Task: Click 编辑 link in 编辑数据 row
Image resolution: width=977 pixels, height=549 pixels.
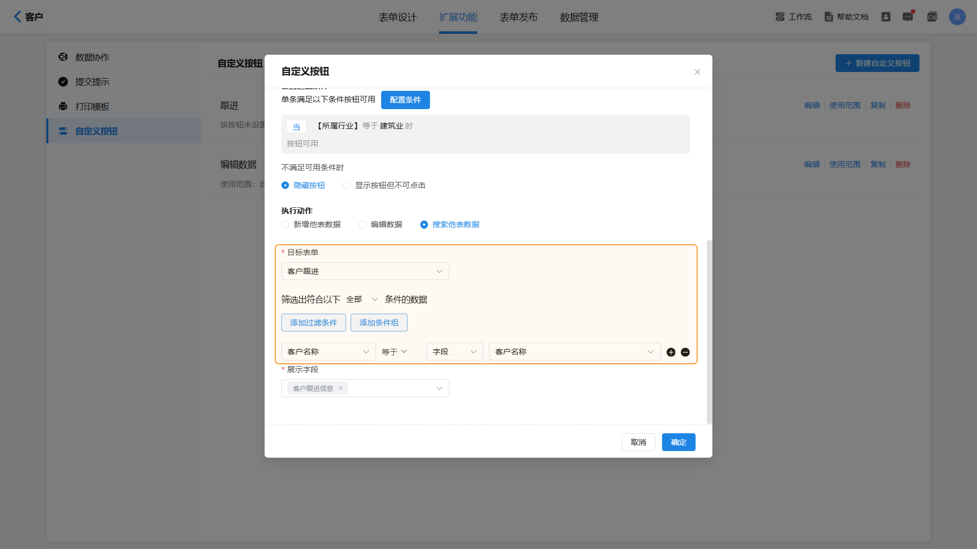Action: click(812, 164)
